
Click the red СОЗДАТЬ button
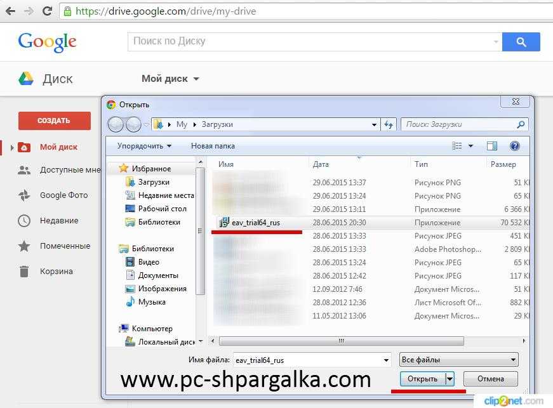pos(55,121)
